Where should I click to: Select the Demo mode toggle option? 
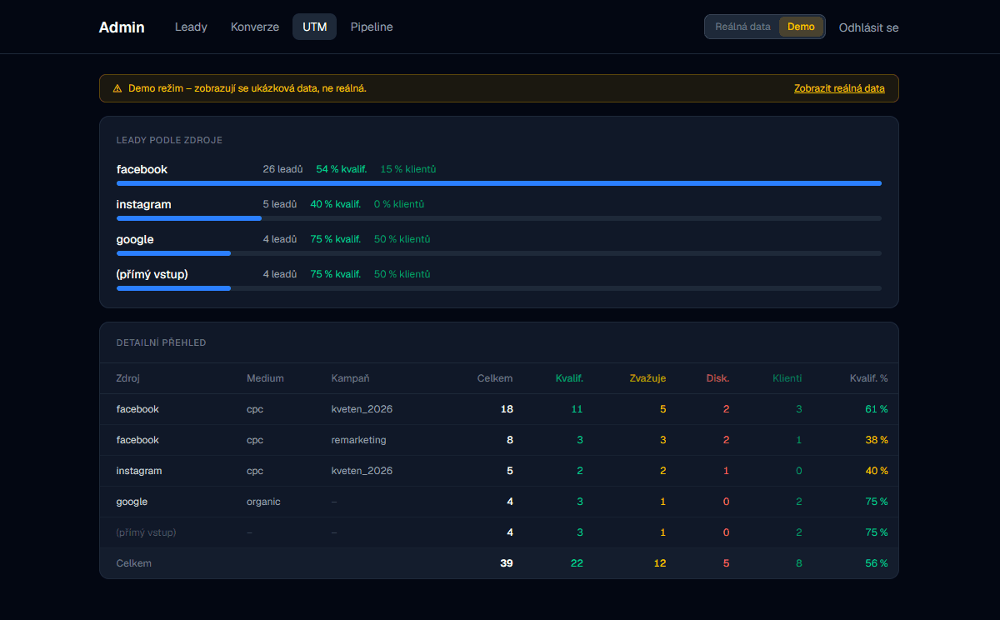pyautogui.click(x=801, y=27)
